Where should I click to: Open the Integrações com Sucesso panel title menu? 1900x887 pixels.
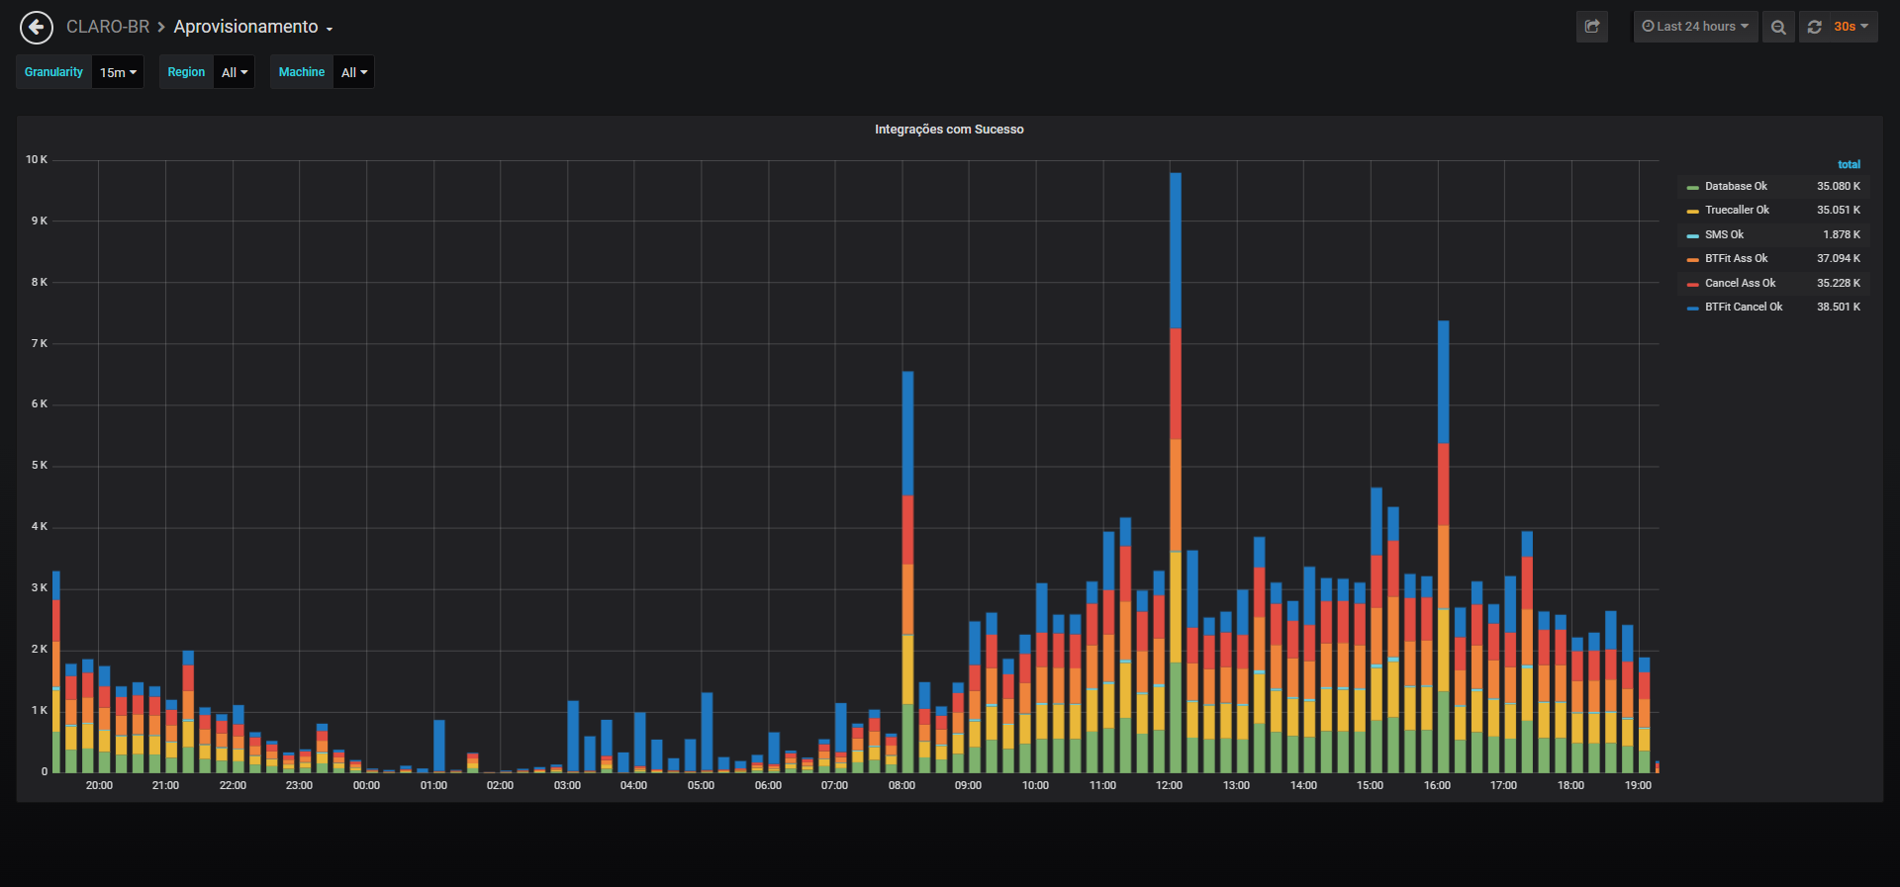949,130
